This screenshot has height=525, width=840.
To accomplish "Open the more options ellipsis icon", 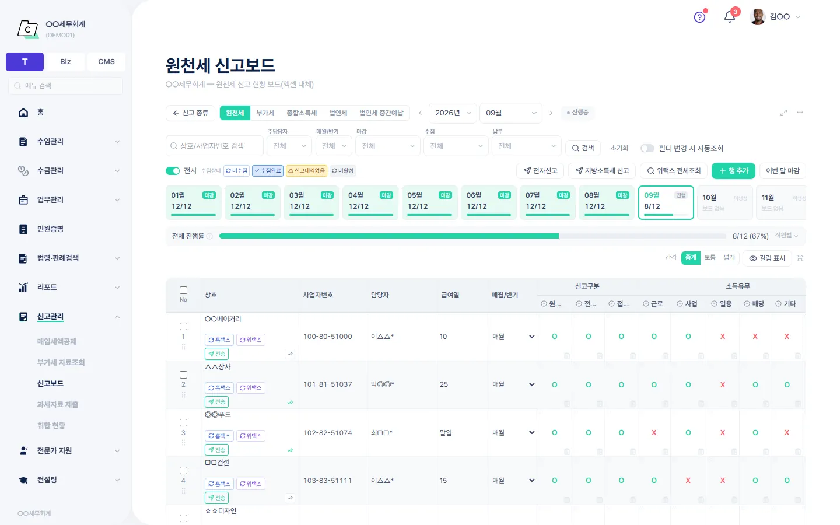I will (x=800, y=113).
